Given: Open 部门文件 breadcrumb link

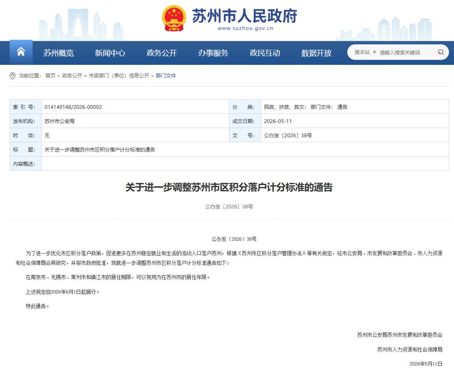Looking at the screenshot, I should pos(166,76).
